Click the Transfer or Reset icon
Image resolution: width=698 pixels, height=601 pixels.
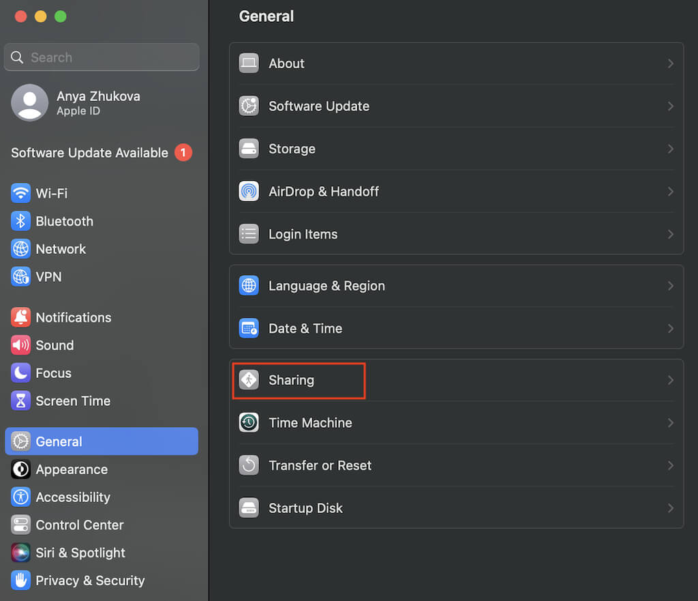[249, 465]
